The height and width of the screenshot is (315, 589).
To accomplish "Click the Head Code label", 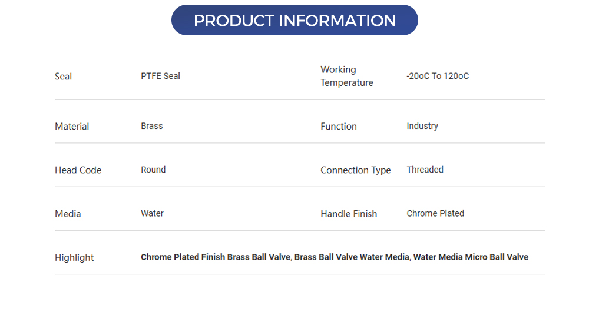I will click(x=78, y=170).
